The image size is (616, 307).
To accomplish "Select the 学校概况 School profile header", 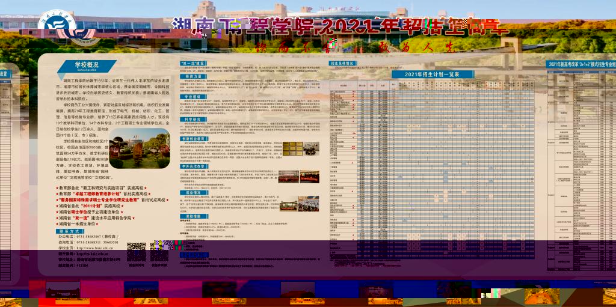I will 87,66.
